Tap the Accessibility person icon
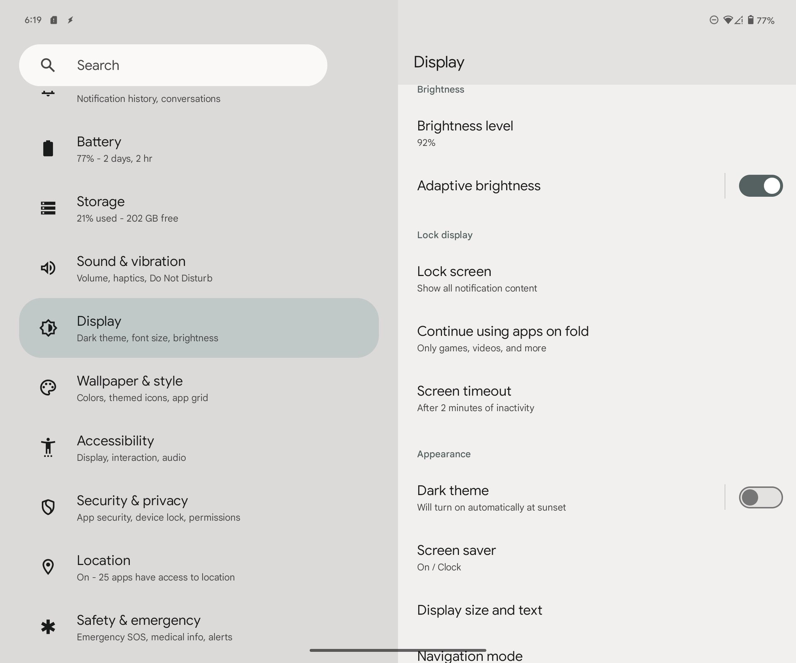796x663 pixels. tap(48, 448)
